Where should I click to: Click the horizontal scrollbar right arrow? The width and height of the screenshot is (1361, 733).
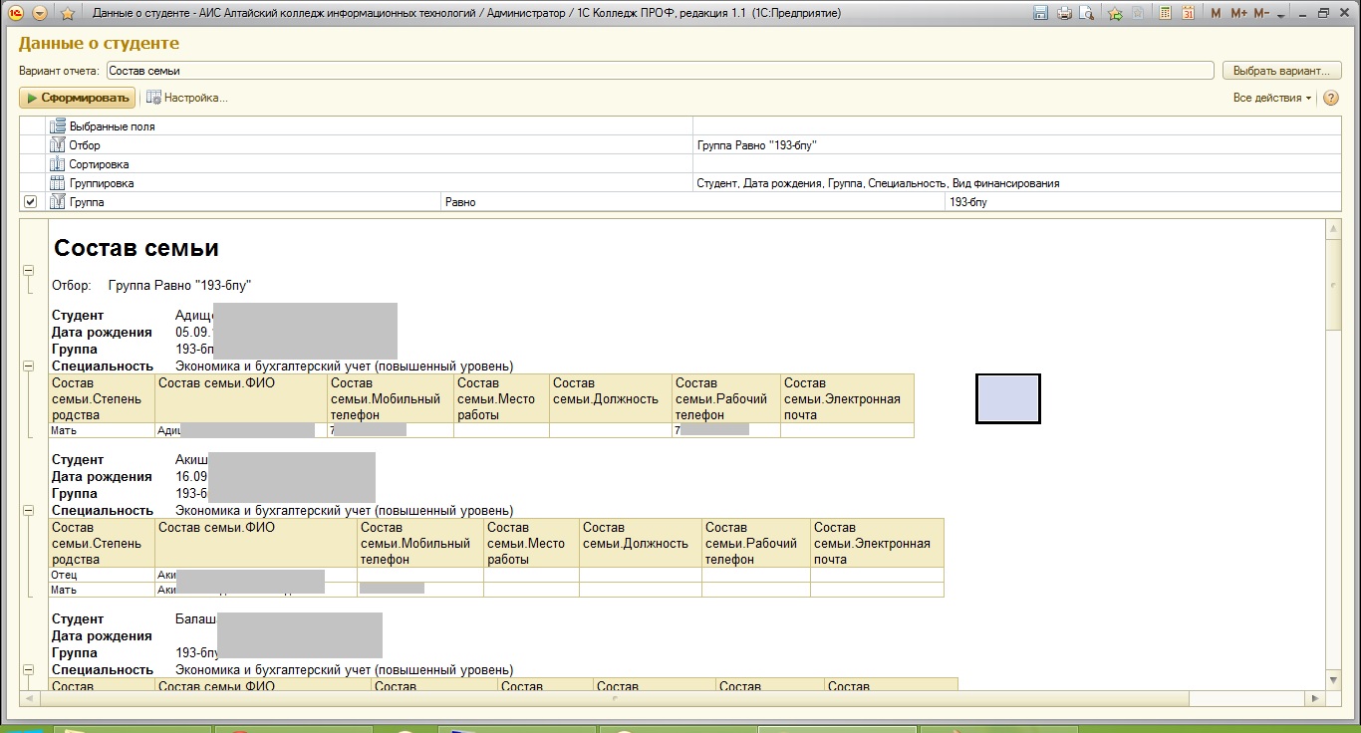pos(1317,698)
